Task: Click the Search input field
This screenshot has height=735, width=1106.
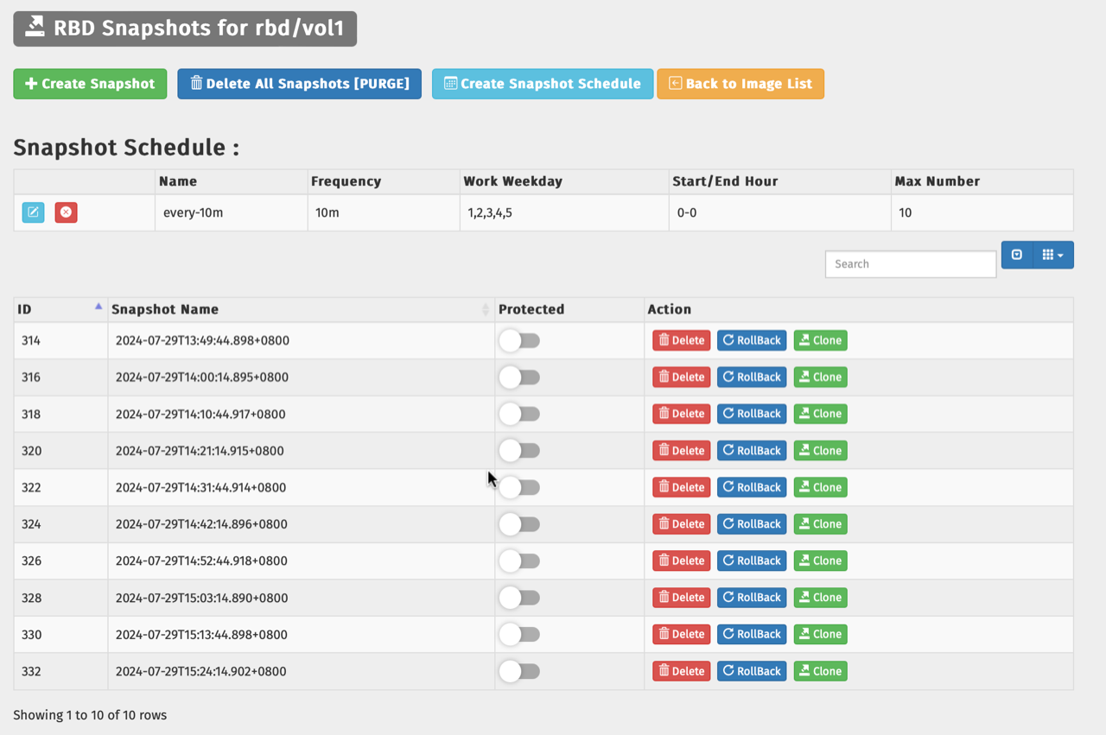Action: point(910,264)
